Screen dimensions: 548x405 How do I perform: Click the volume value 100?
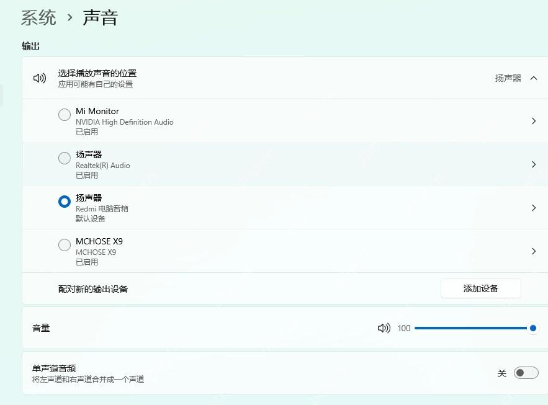coord(403,328)
